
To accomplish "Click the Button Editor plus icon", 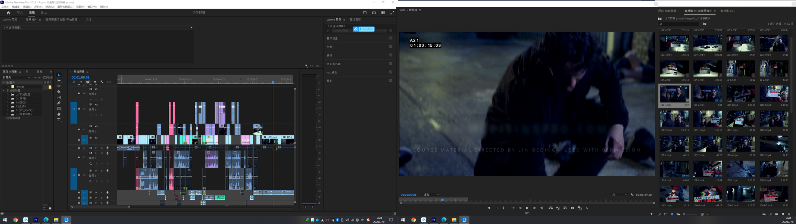I will click(651, 214).
